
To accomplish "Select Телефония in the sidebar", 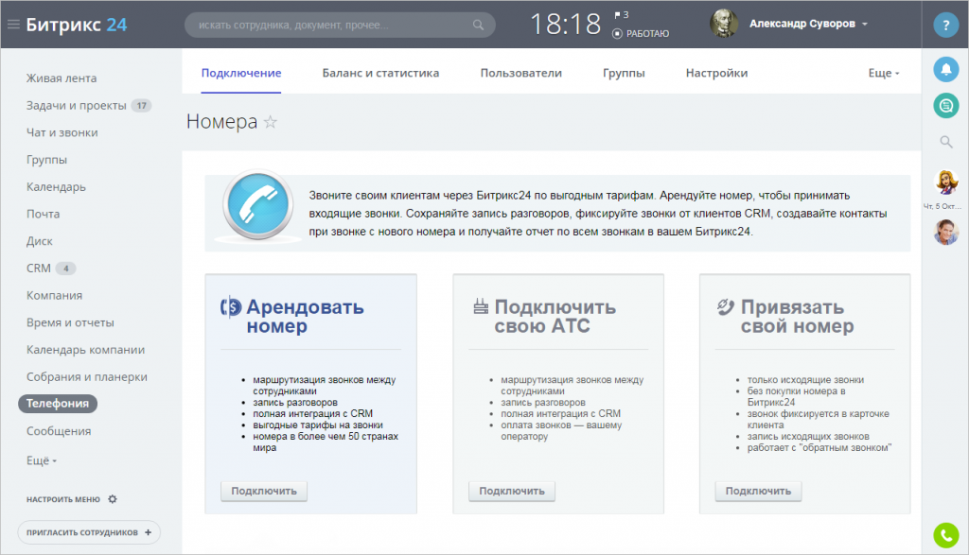I will pyautogui.click(x=58, y=403).
